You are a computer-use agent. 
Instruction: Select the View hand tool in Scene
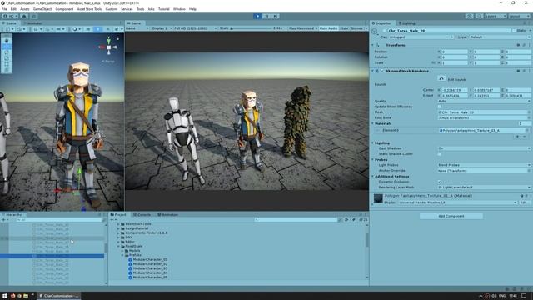[7, 41]
